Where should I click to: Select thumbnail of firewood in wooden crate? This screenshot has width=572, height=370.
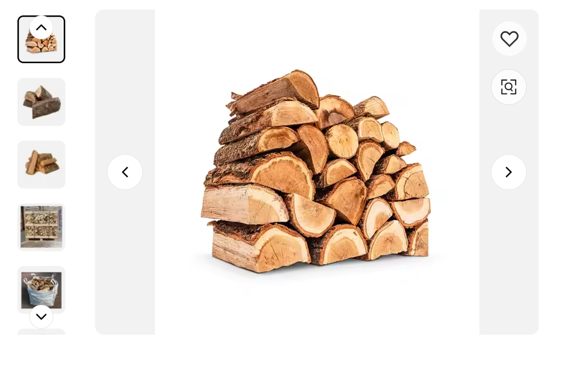tap(41, 227)
